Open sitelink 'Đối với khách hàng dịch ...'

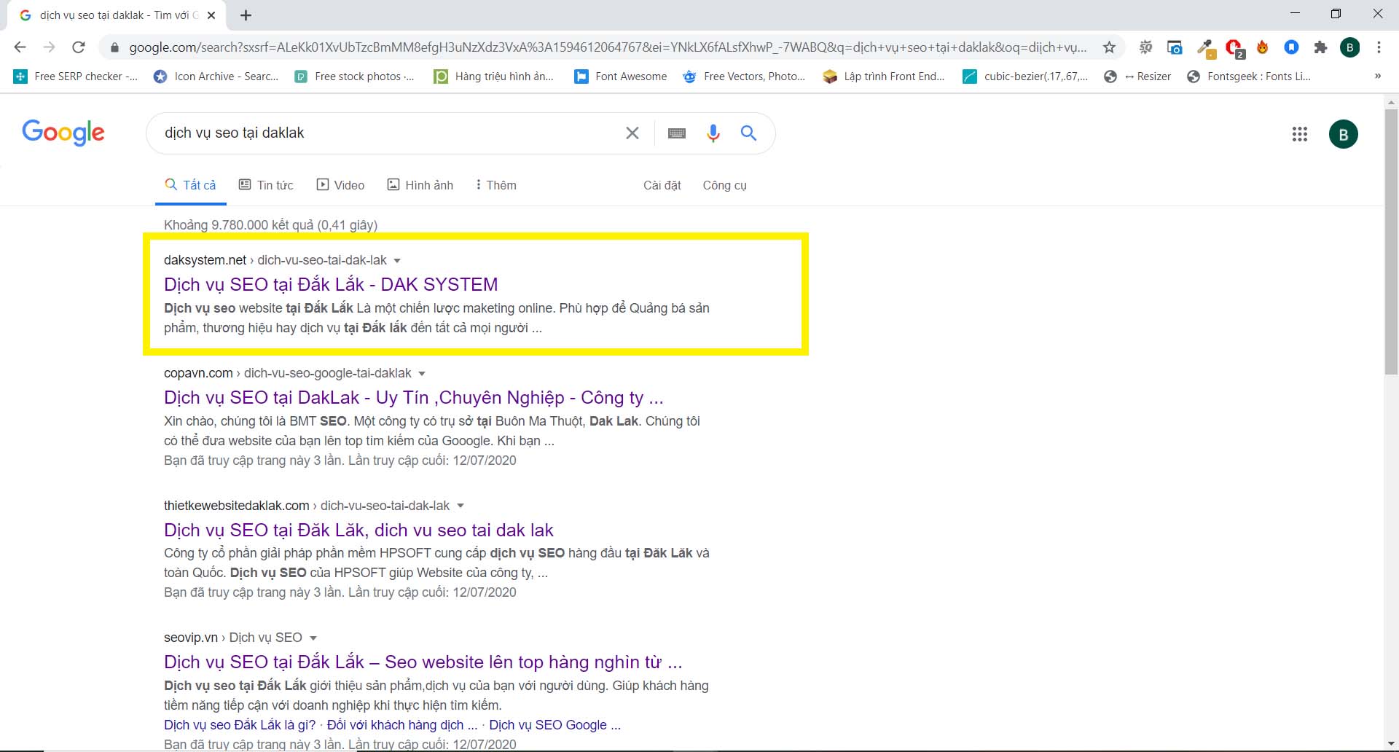click(402, 725)
